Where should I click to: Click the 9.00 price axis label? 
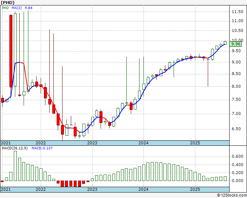pos(236,62)
